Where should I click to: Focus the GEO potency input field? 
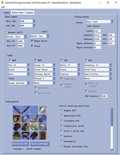pyautogui.click(x=105, y=96)
